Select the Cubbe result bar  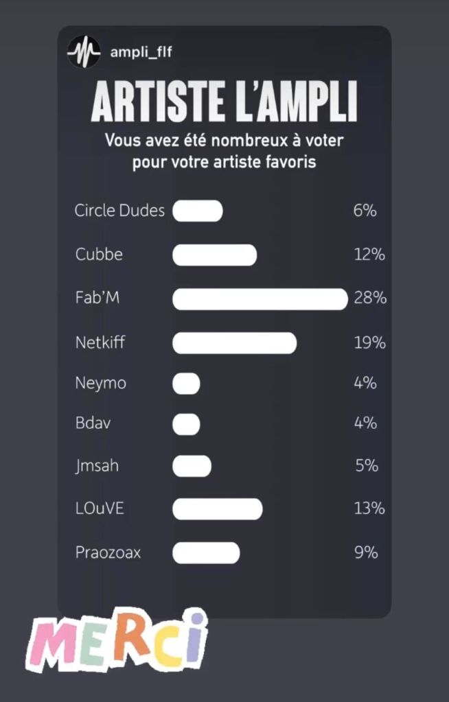pyautogui.click(x=214, y=255)
